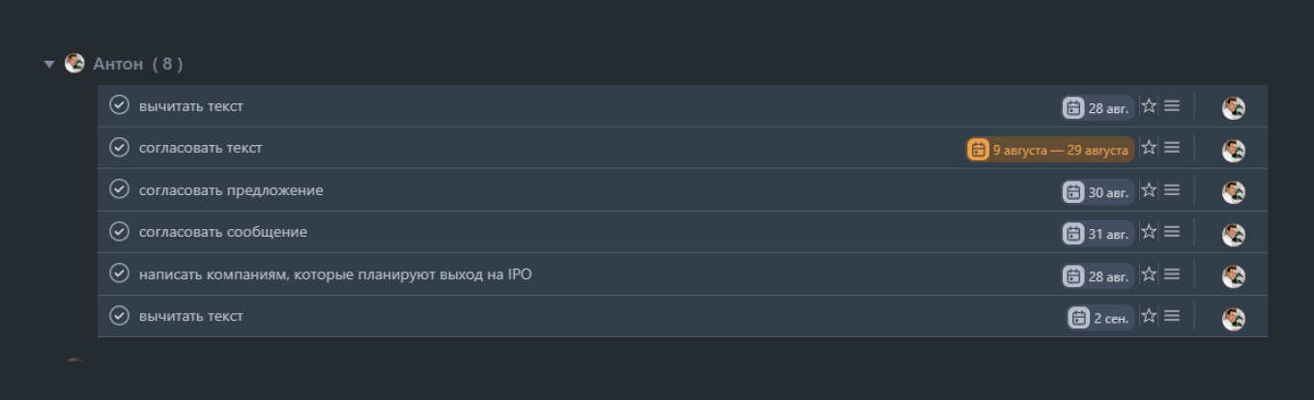The height and width of the screenshot is (400, 1314).
Task: Open lines menu for the IPO companies task
Action: (x=1172, y=274)
